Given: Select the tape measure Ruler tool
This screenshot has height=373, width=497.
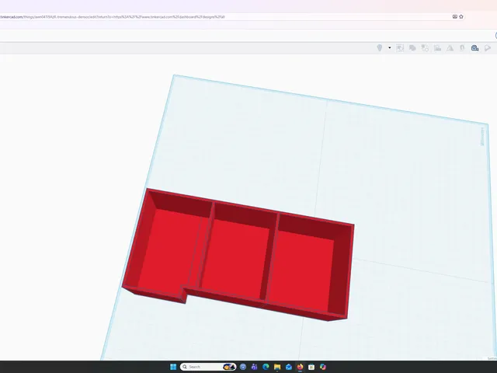Looking at the screenshot, I should click(474, 48).
